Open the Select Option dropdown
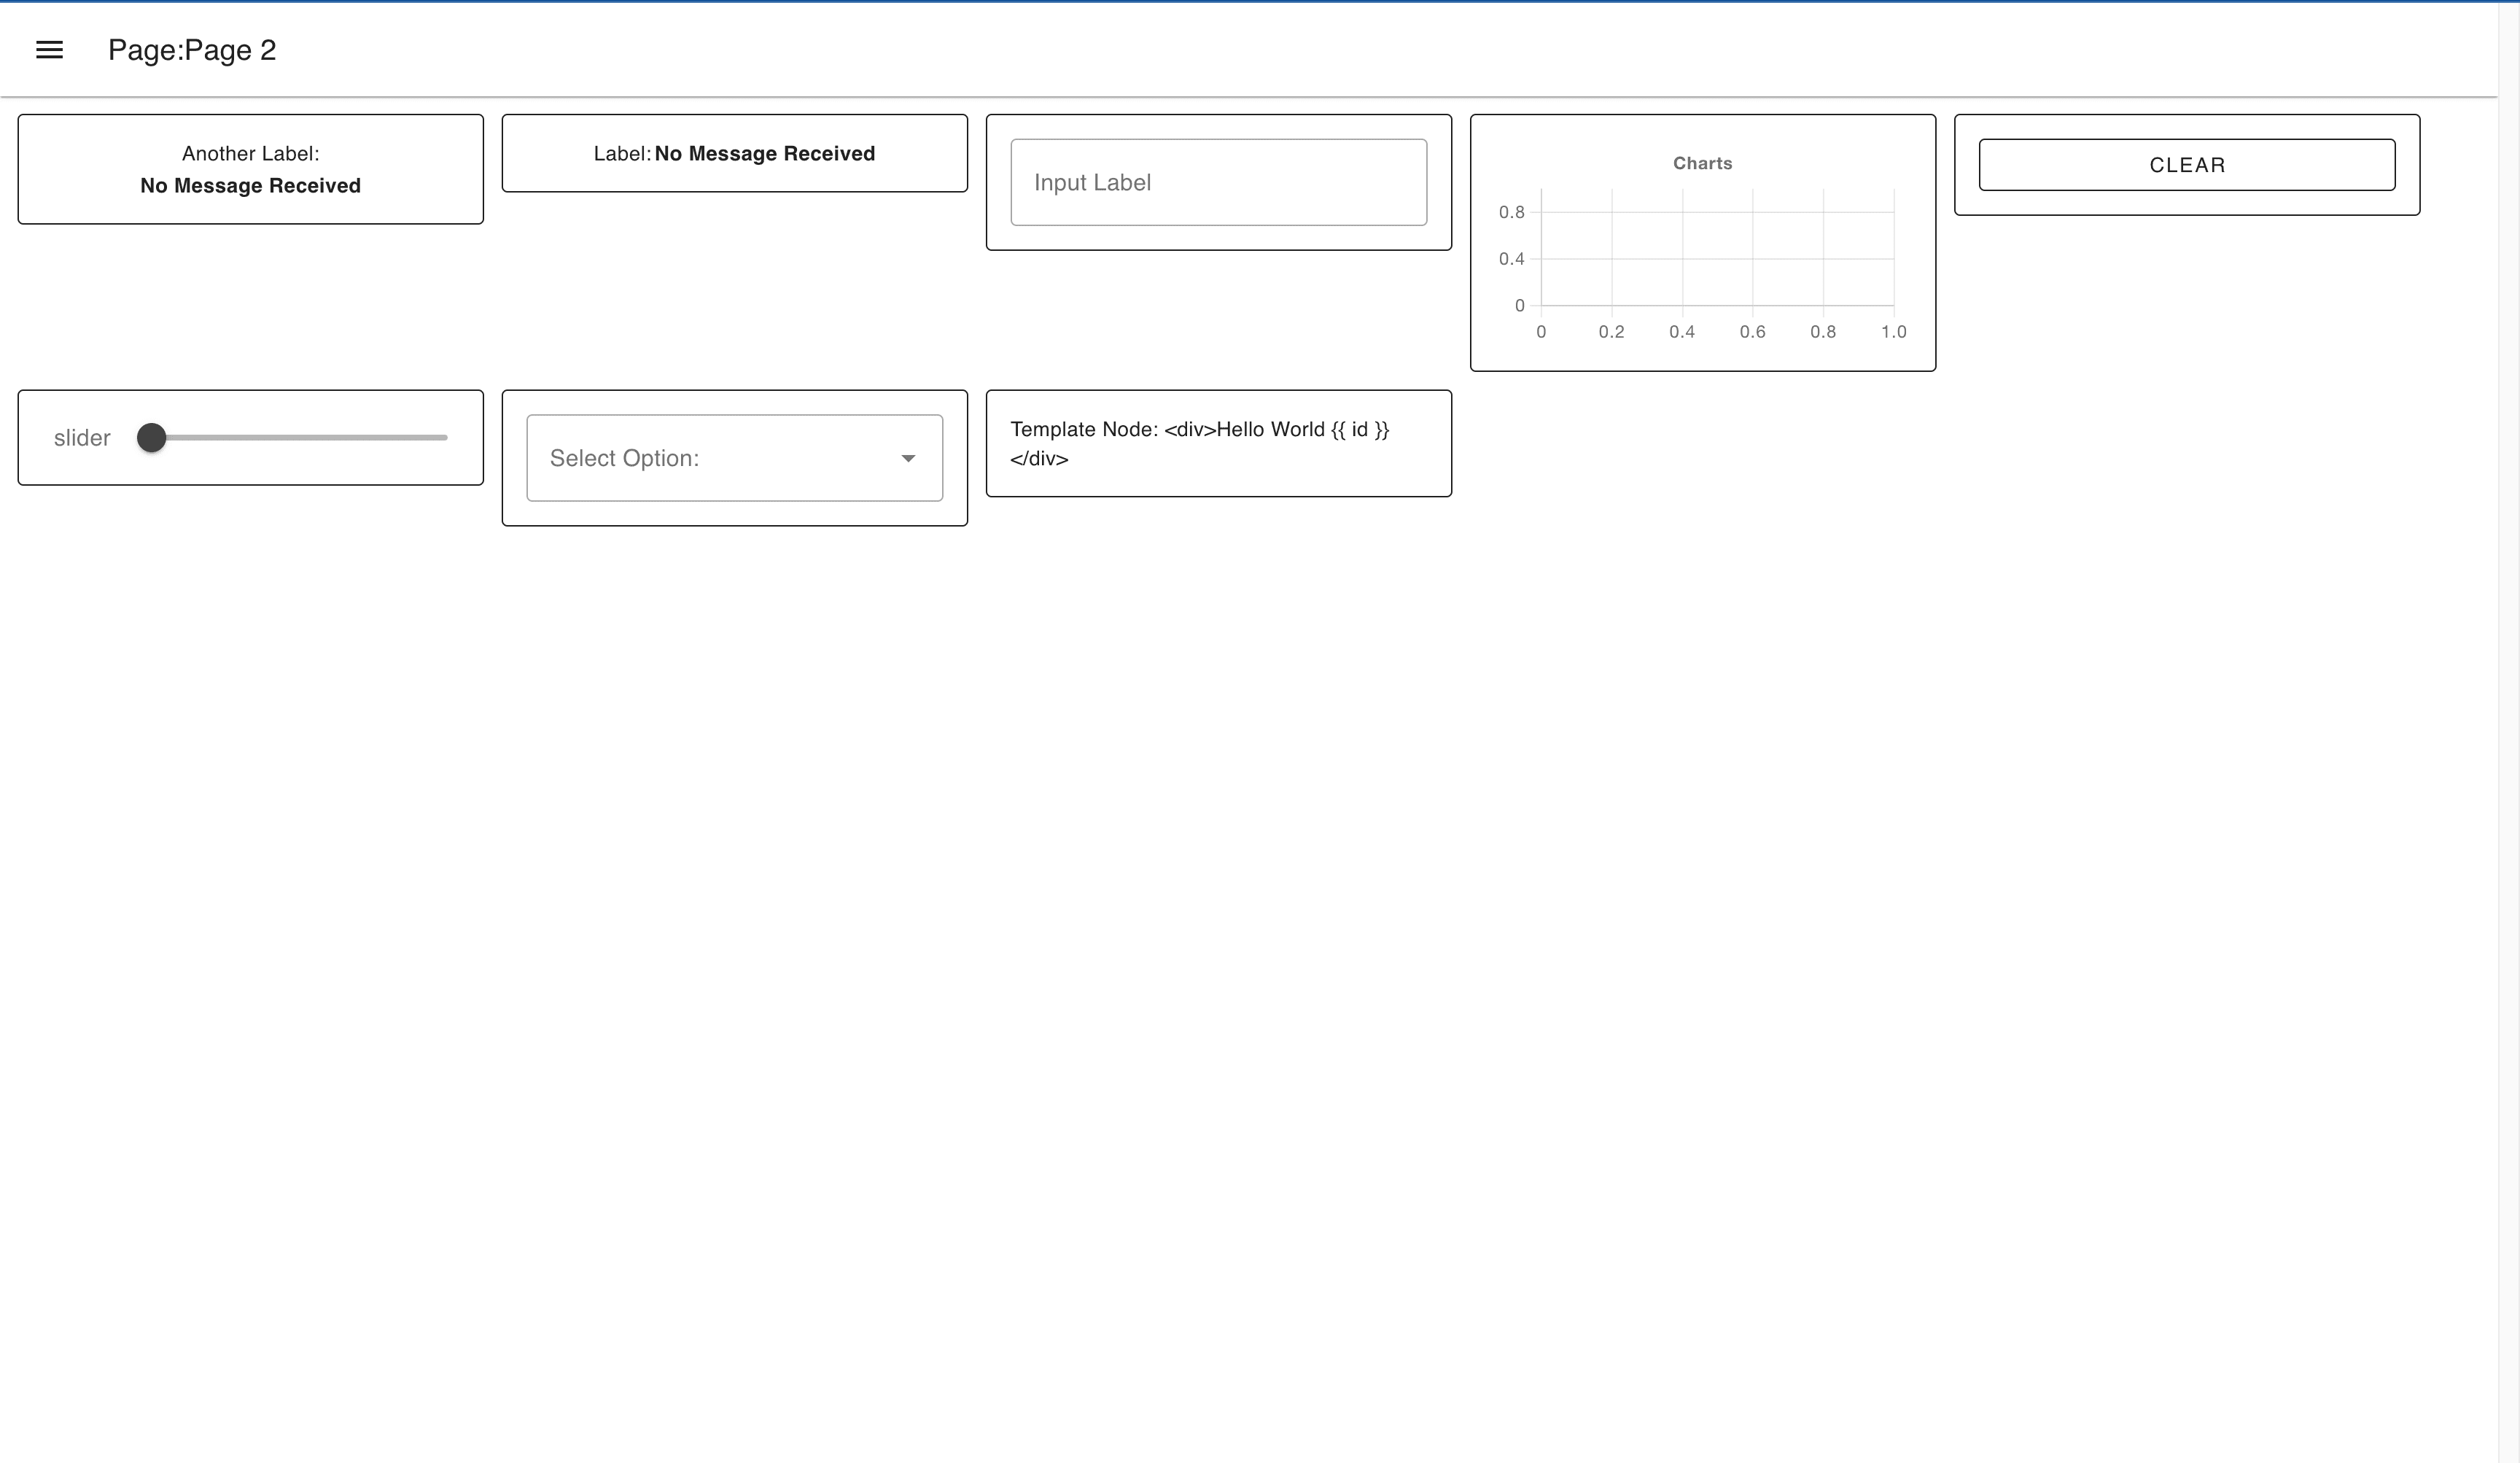 734,458
